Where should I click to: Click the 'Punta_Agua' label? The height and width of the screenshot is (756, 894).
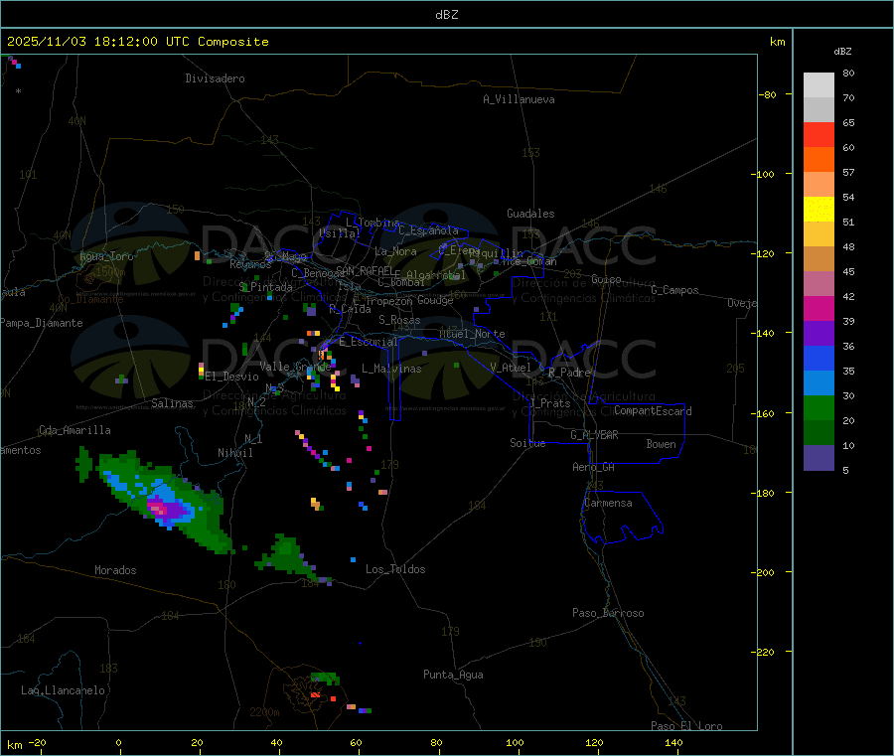point(453,675)
